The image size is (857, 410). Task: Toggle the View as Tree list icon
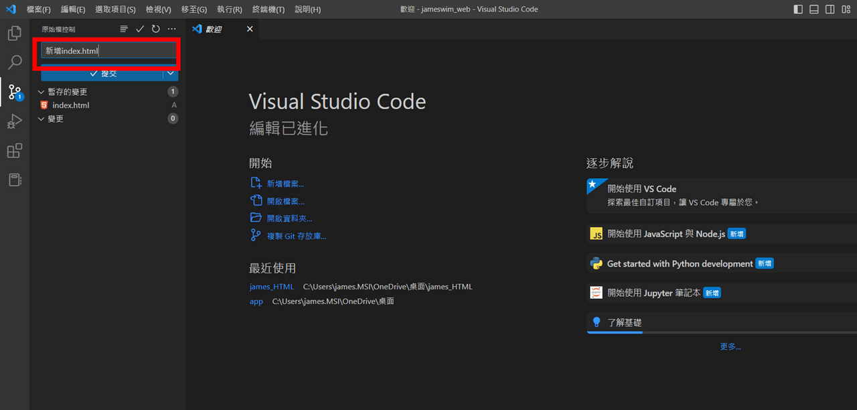(124, 29)
